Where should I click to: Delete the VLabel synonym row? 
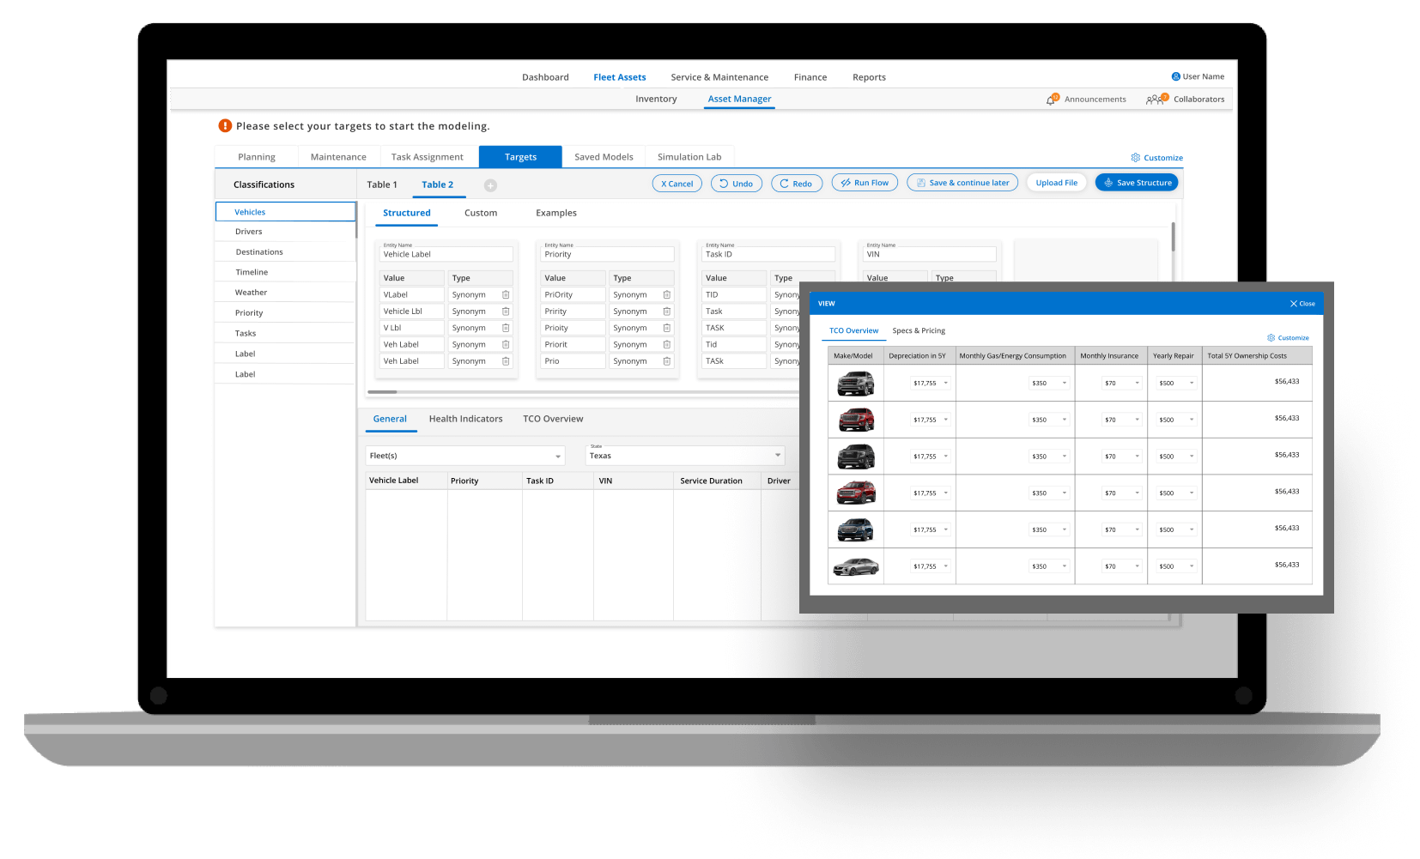point(506,295)
